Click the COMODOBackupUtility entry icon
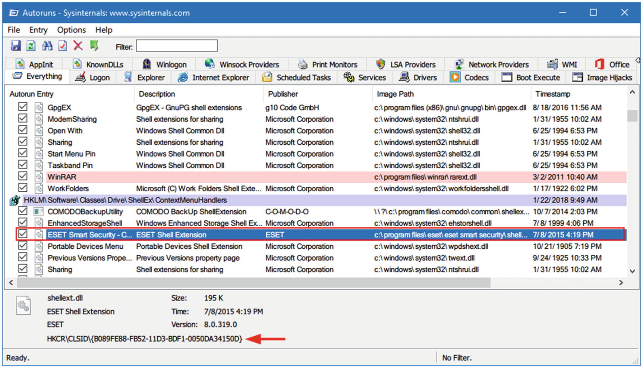Image resolution: width=643 pixels, height=368 pixels. (38, 212)
